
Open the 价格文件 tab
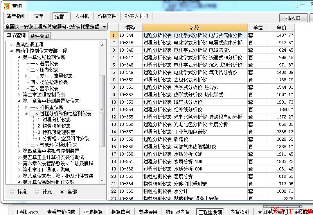(107, 16)
